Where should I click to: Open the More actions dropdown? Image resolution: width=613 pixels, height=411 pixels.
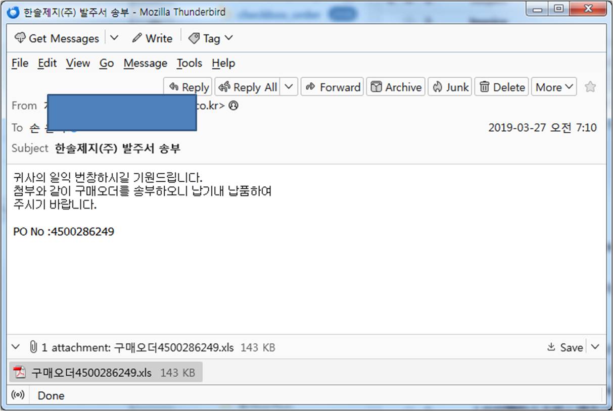click(x=554, y=87)
